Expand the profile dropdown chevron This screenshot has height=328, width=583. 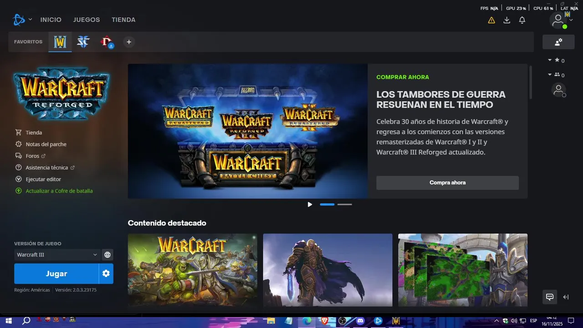pos(571,20)
